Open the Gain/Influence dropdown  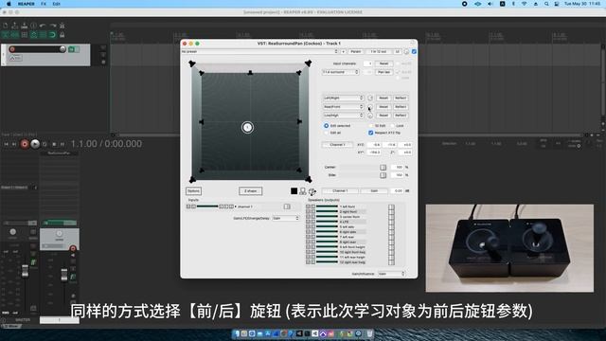tap(391, 274)
